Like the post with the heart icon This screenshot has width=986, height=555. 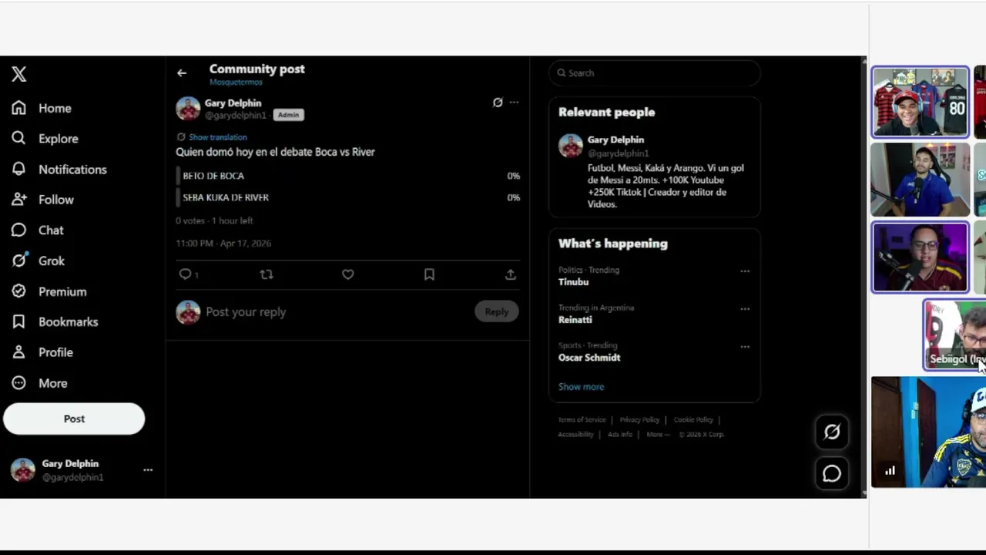348,274
